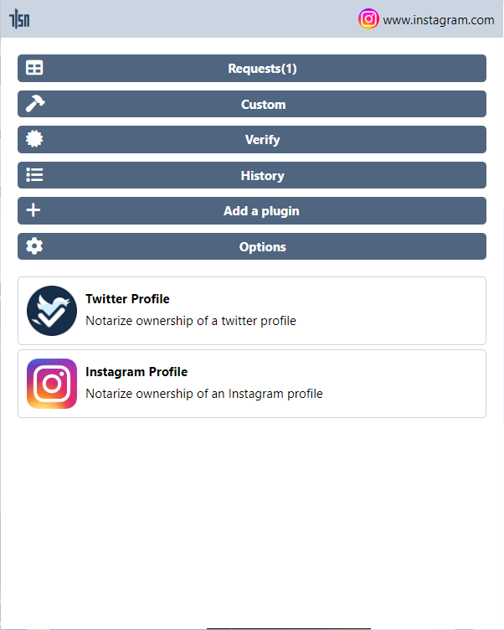504x630 pixels.
Task: Click the hammer icon beside Custom
Action: 35,104
